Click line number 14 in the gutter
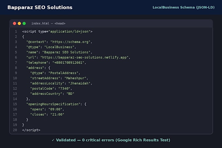Image resolution: width=222 pixels, height=148 pixels. [x=15, y=99]
